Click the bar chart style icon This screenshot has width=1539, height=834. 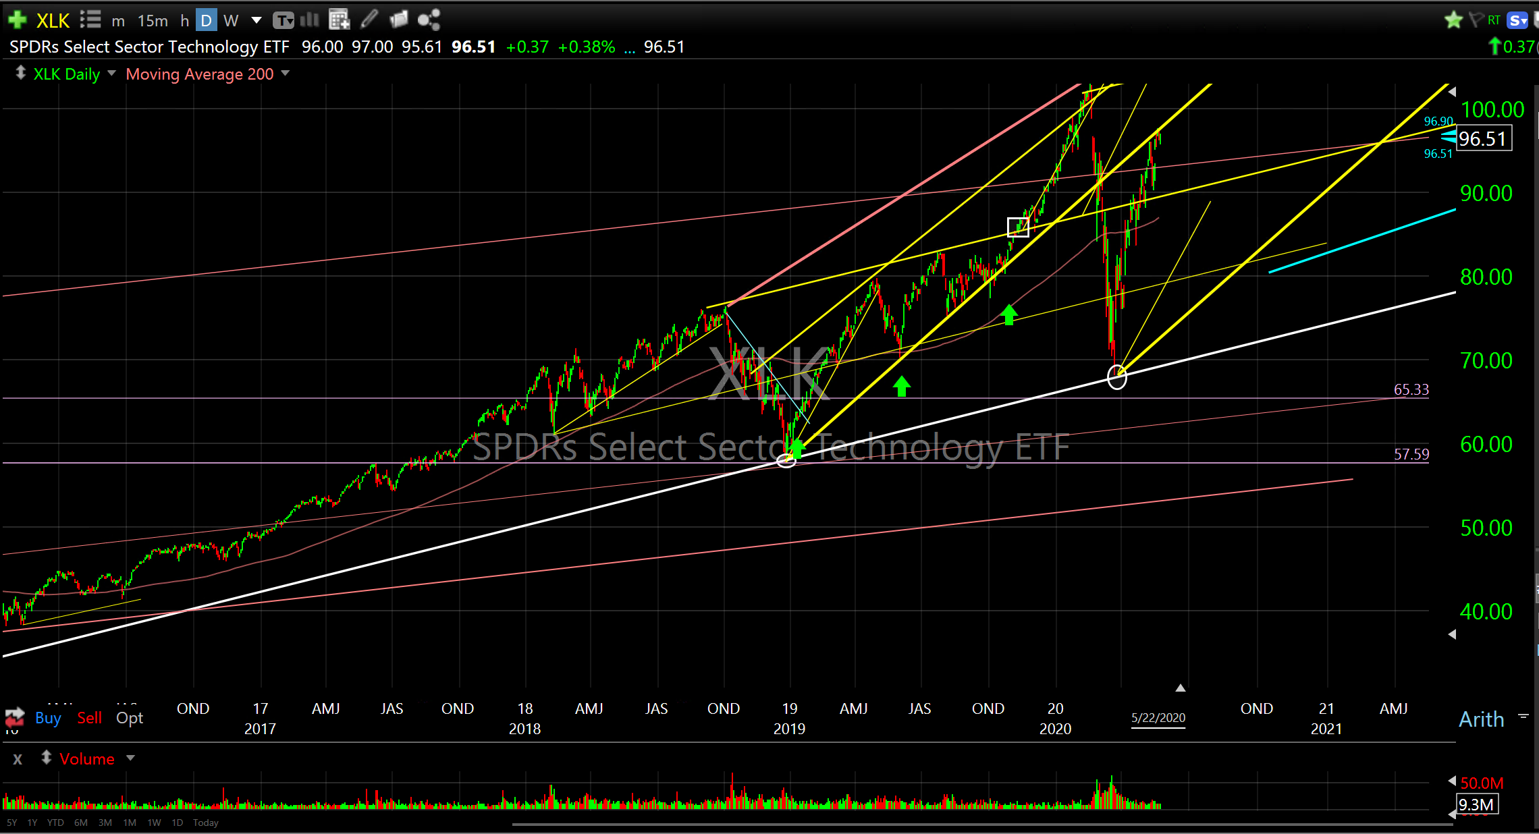tap(309, 20)
